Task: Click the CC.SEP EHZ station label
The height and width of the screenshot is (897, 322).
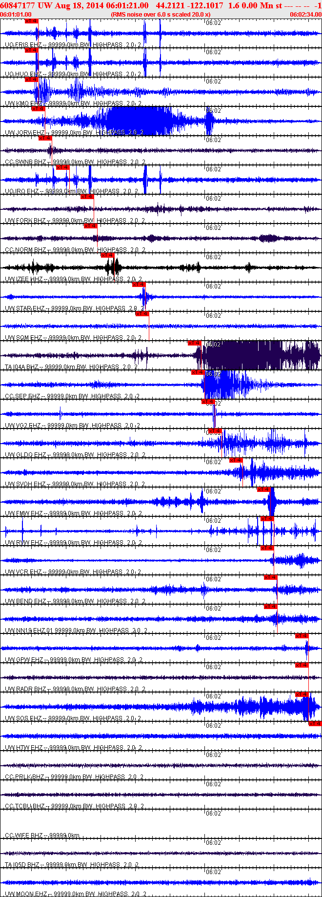Action: coord(22,396)
